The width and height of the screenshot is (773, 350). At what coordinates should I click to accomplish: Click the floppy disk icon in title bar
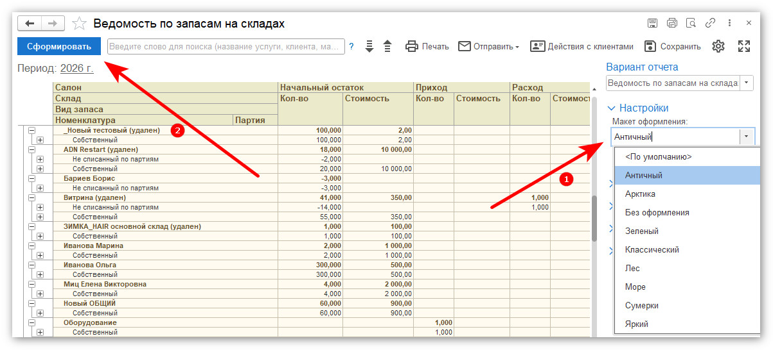(x=652, y=23)
